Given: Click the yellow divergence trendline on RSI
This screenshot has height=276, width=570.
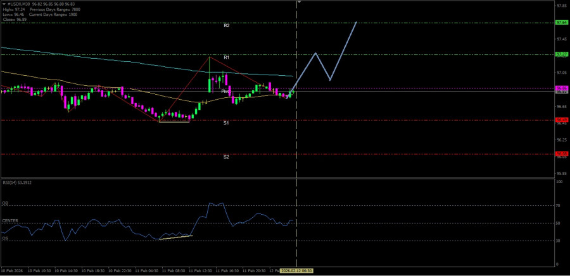Looking at the screenshot, I should point(176,237).
